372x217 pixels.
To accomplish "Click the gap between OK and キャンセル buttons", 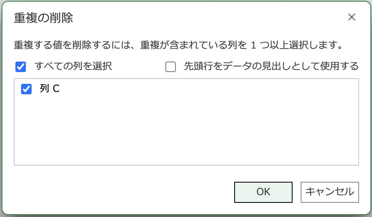I will [297, 192].
